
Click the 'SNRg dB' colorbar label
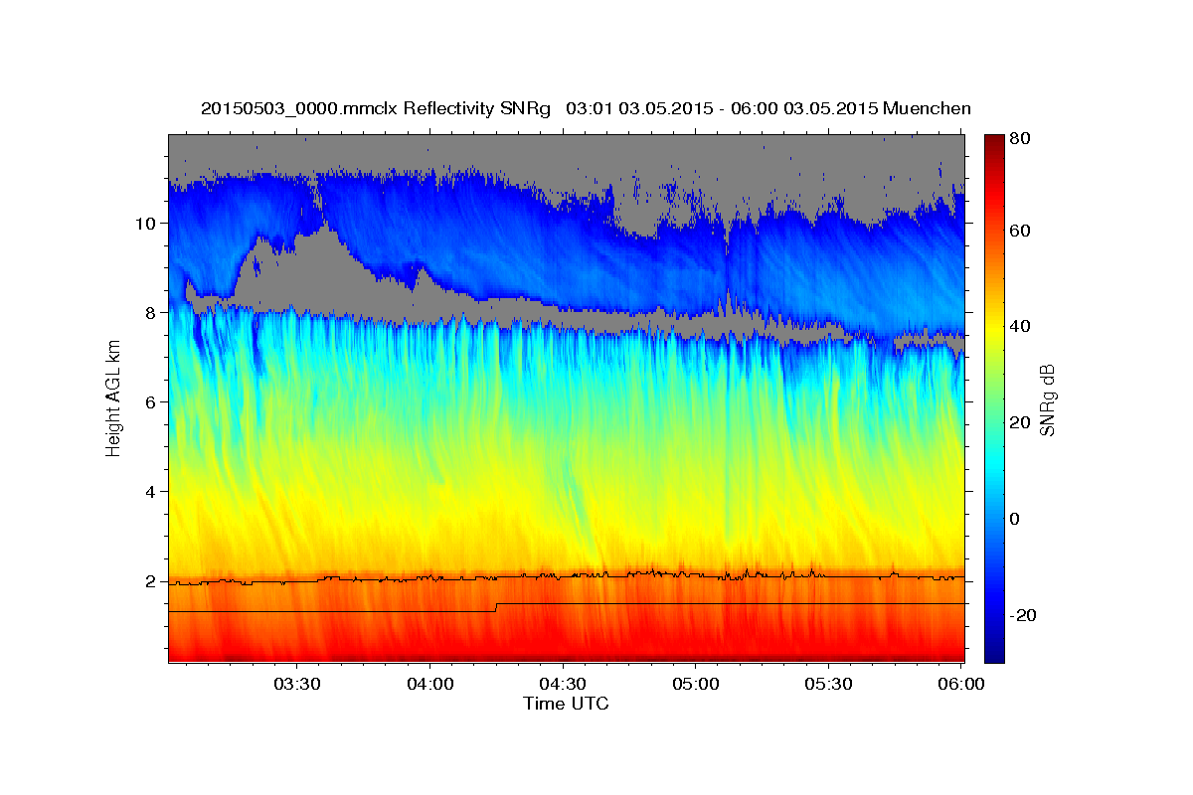pos(1047,398)
